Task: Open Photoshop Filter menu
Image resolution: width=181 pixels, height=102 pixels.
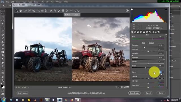Action: tap(42, 2)
